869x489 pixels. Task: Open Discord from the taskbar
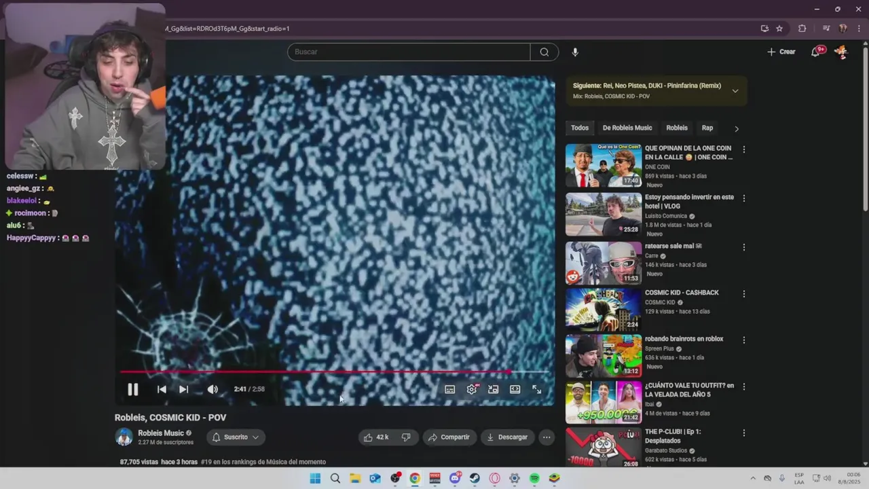pyautogui.click(x=455, y=478)
